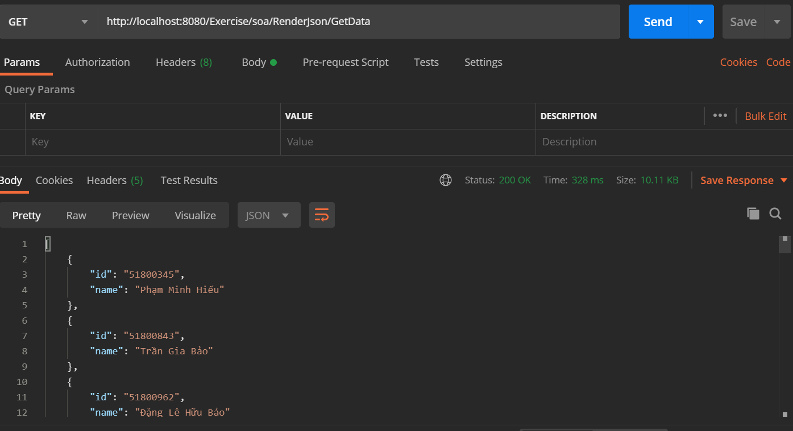
Task: Copy the response with the copy icon
Action: (753, 214)
